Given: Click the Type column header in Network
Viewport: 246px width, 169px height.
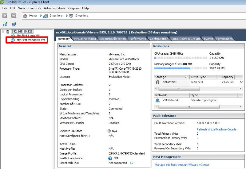Looking at the screenshot, I should coord(213,95).
